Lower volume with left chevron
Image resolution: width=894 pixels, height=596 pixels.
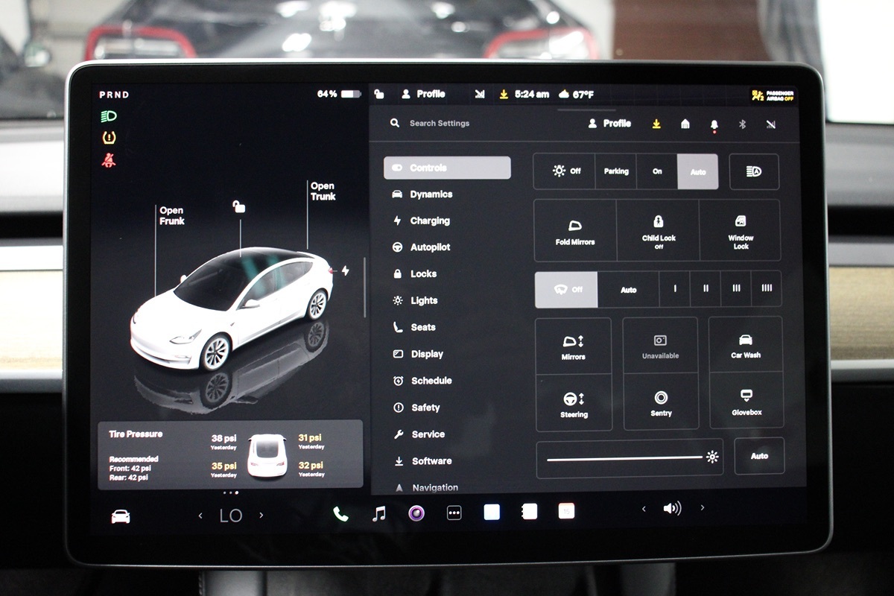(644, 508)
